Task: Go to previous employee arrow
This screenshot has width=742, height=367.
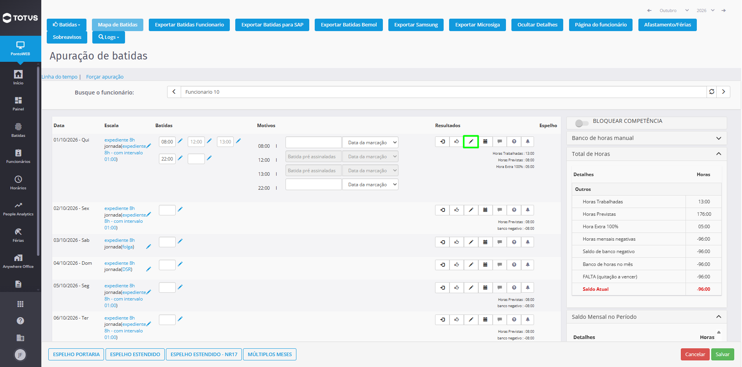Action: [x=174, y=92]
